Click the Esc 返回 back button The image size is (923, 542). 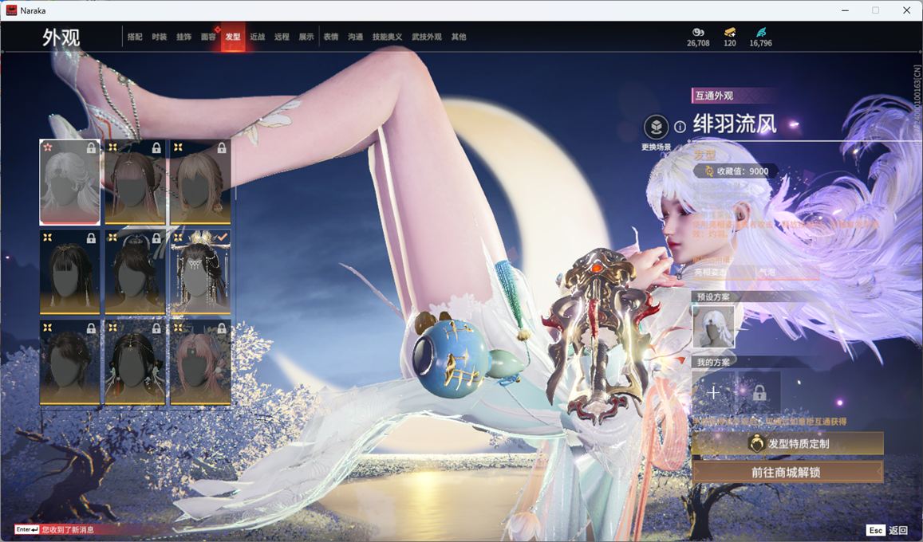[x=888, y=530]
